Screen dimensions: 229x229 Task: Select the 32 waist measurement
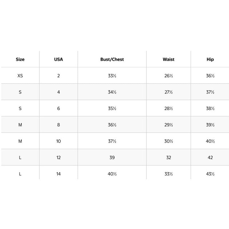point(168,157)
